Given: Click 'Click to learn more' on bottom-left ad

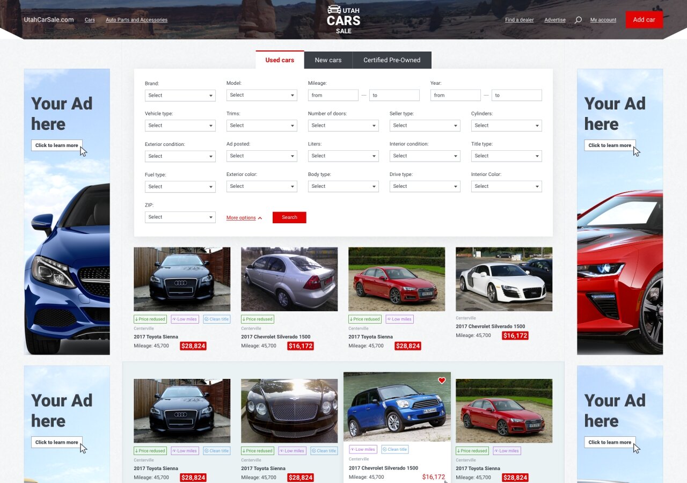Looking at the screenshot, I should click(57, 442).
